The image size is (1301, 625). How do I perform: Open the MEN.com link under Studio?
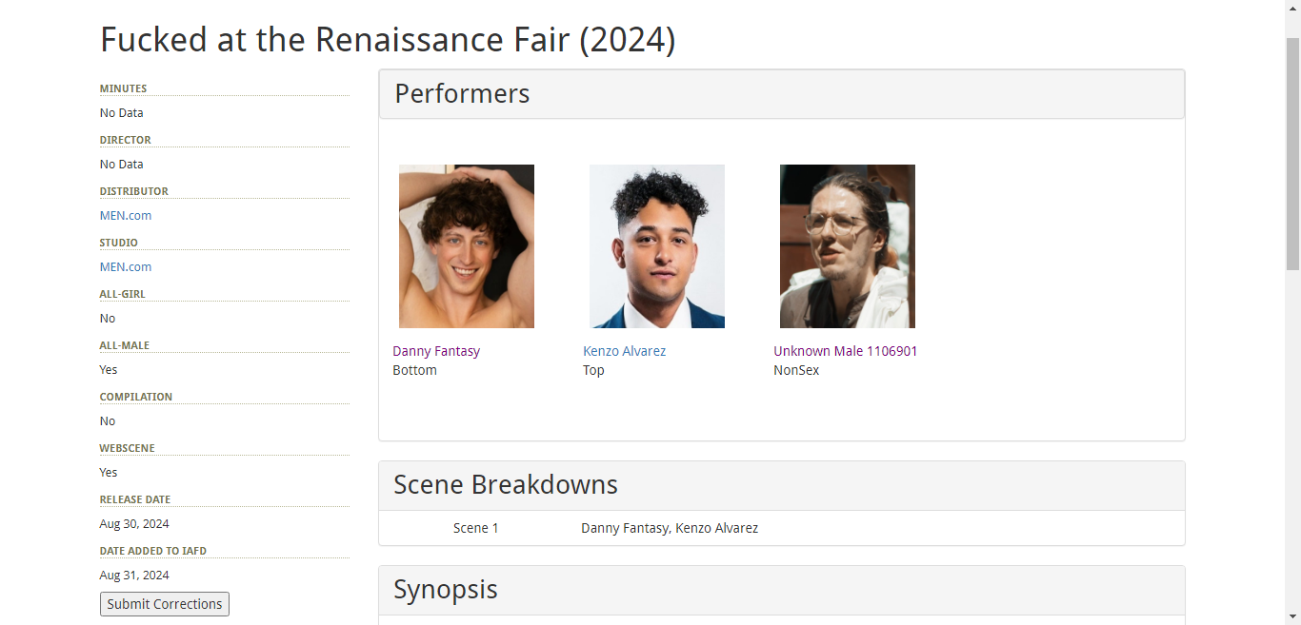[x=126, y=267]
